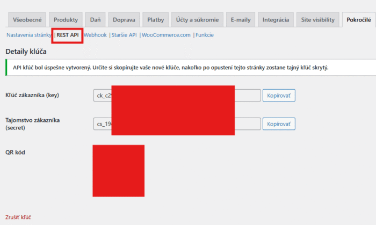
Task: Select the Detaily kľúča heading text
Action: [26, 52]
